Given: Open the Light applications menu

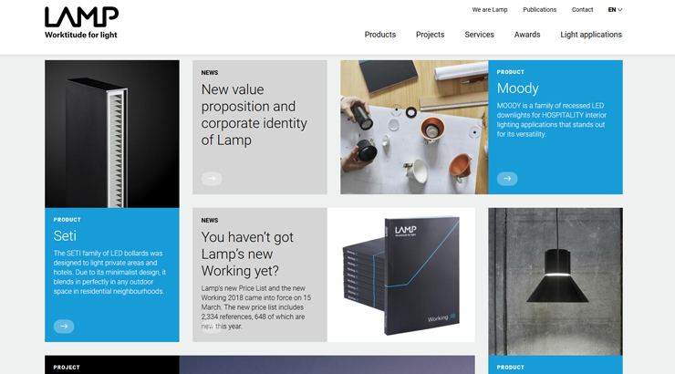Looking at the screenshot, I should [x=591, y=35].
